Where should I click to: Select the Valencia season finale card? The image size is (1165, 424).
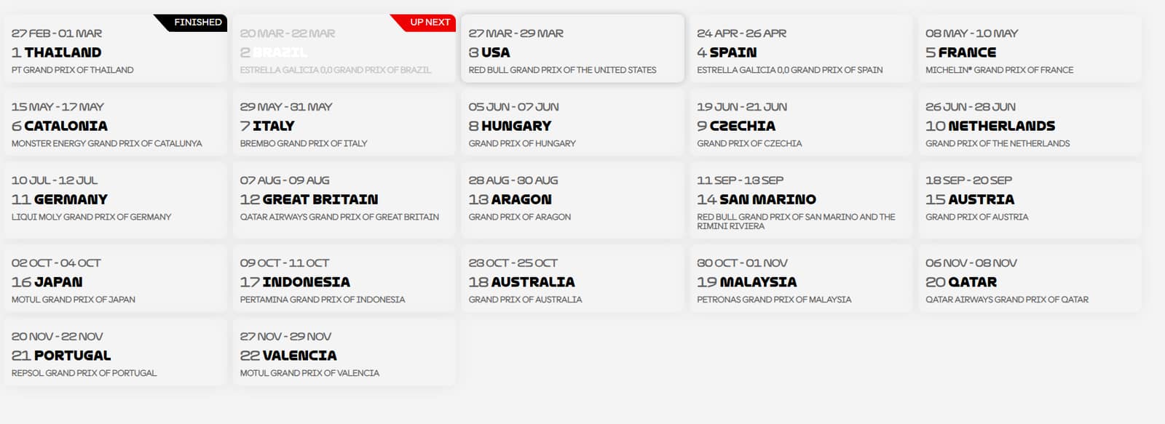[x=344, y=354]
